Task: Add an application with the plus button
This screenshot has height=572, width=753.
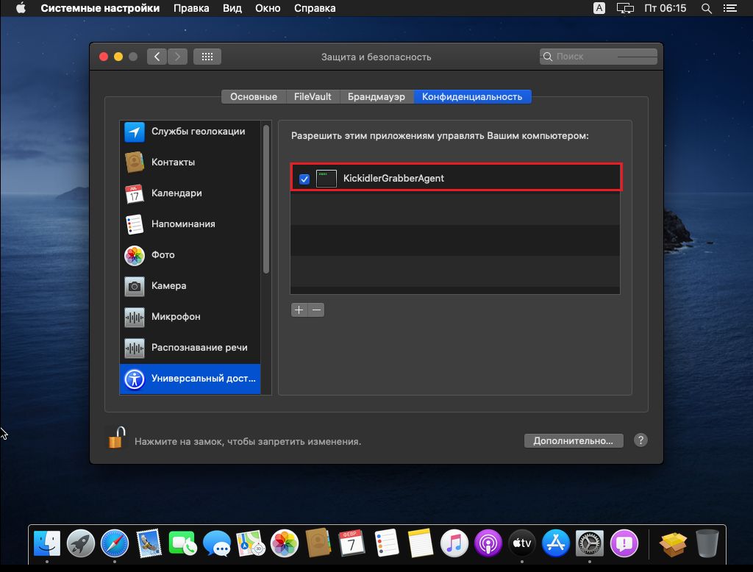Action: point(299,310)
